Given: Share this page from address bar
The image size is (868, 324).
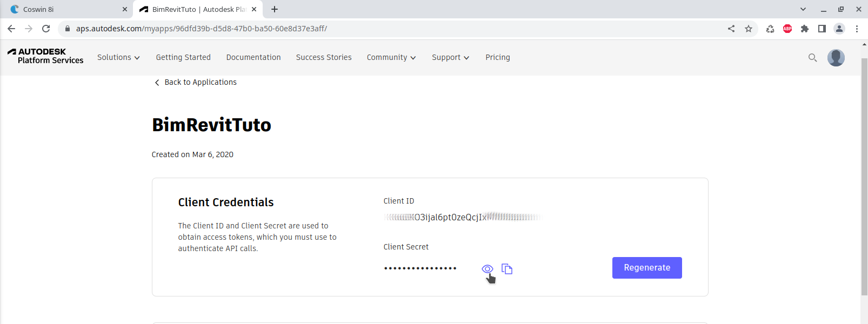Looking at the screenshot, I should pyautogui.click(x=731, y=29).
